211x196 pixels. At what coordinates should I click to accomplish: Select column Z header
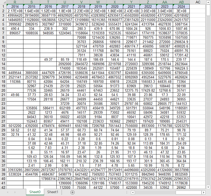(x=148, y=2)
